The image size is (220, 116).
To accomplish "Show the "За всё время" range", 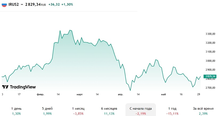I will point(203,111).
